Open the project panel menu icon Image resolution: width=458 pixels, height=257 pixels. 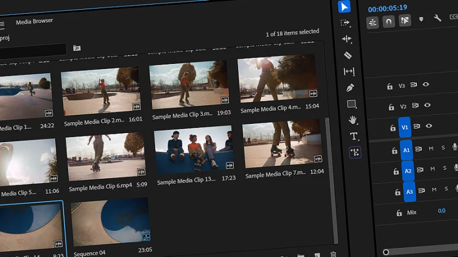click(x=2, y=25)
